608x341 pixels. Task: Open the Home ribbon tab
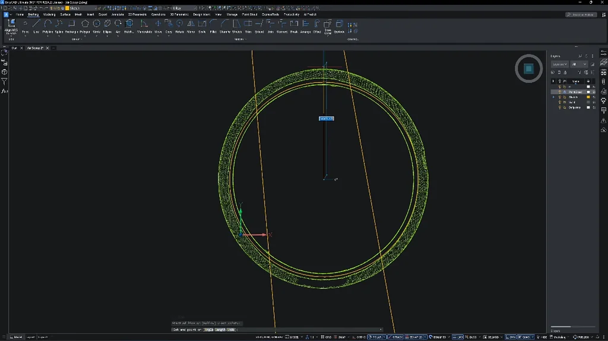pos(20,15)
